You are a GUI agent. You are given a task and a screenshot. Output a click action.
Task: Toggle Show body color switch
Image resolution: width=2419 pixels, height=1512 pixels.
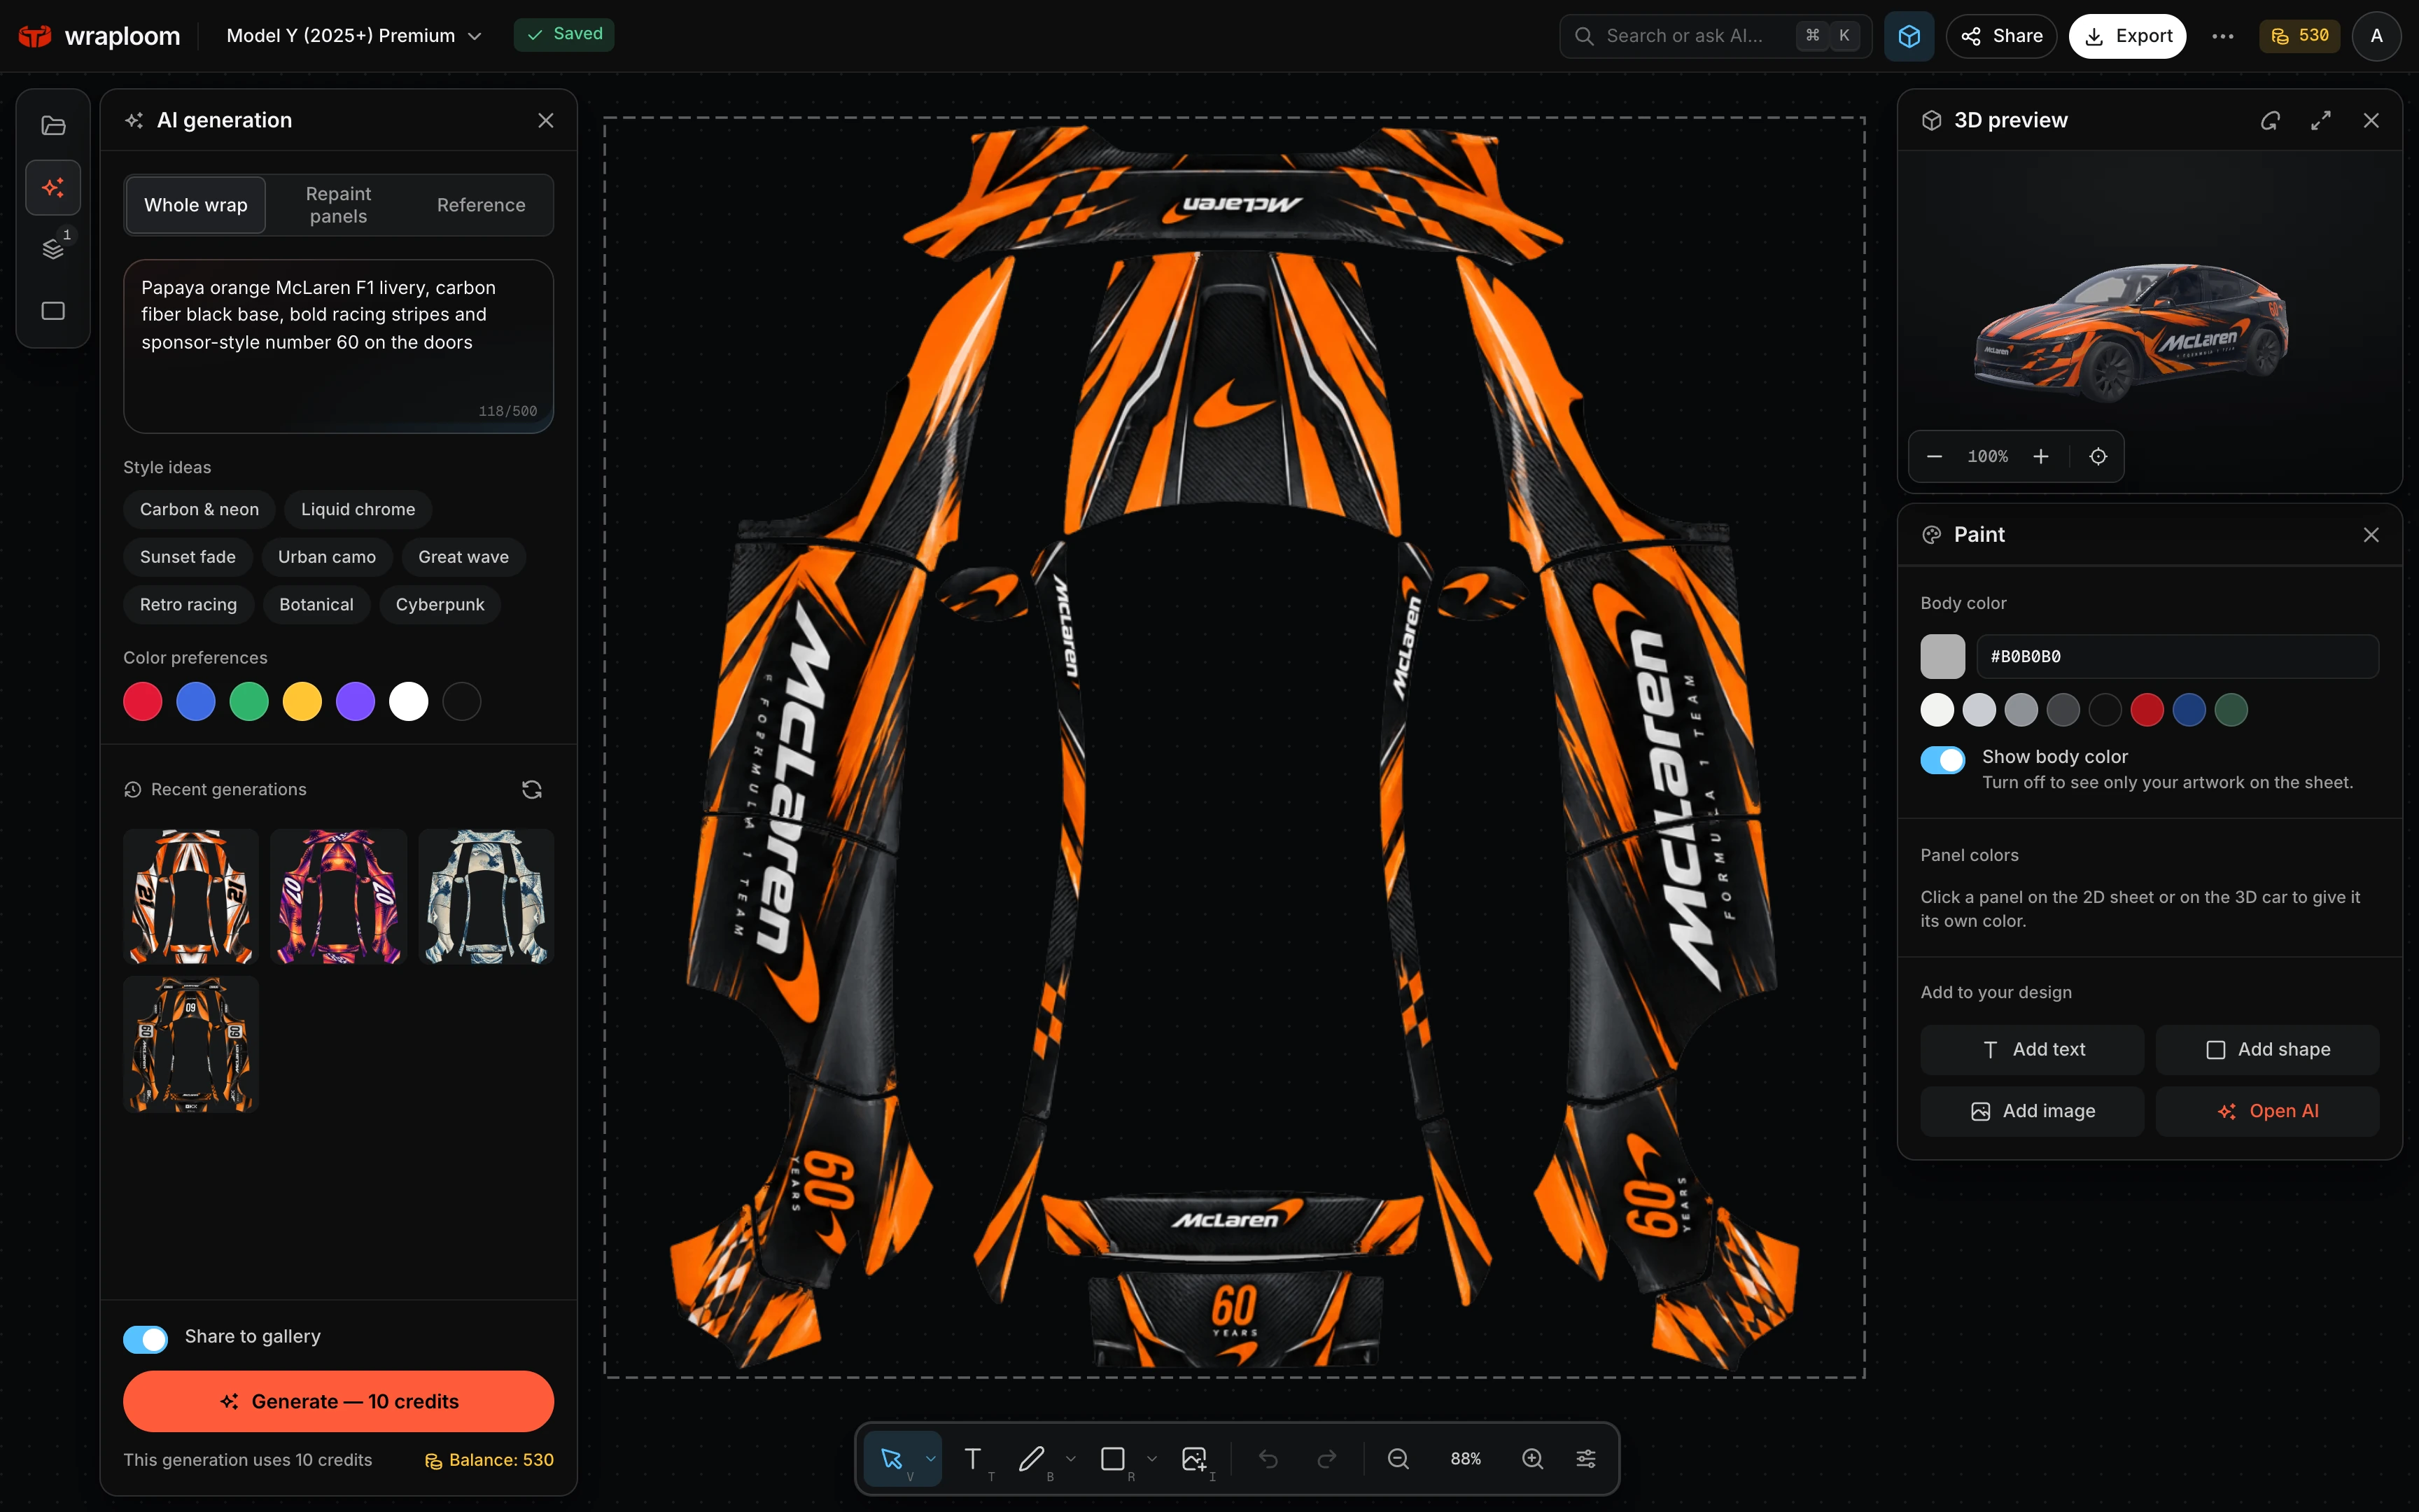coord(1943,760)
